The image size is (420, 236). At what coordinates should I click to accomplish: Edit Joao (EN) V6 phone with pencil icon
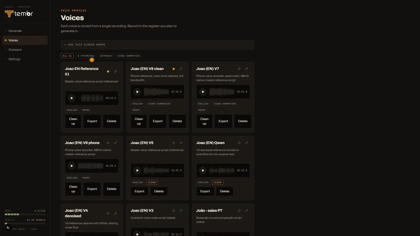click(x=115, y=143)
